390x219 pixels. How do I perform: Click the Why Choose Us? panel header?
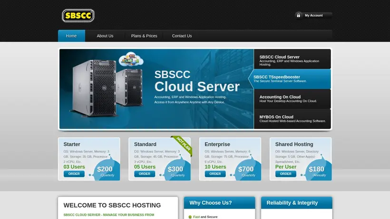[x=220, y=203]
